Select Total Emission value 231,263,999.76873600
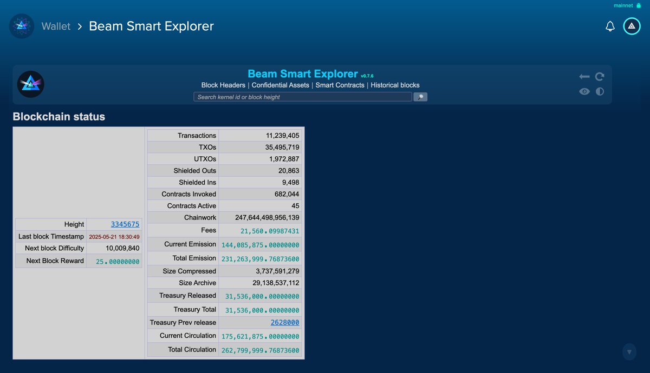This screenshot has height=373, width=650. coord(261,259)
